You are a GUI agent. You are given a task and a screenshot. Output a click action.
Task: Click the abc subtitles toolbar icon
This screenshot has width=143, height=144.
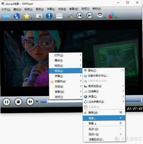pyautogui.click(x=112, y=15)
